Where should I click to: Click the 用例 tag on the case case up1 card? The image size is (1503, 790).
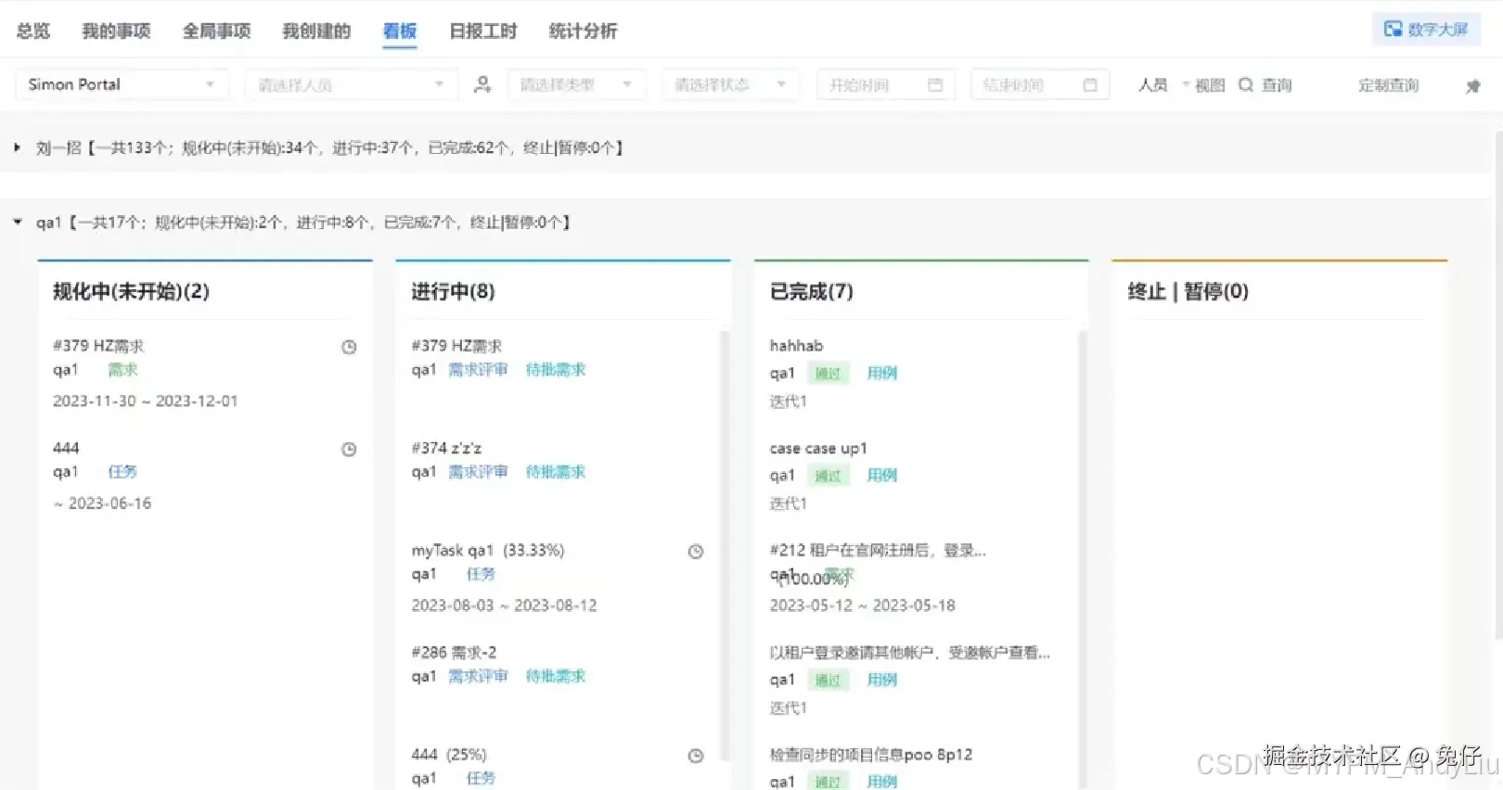(x=882, y=475)
